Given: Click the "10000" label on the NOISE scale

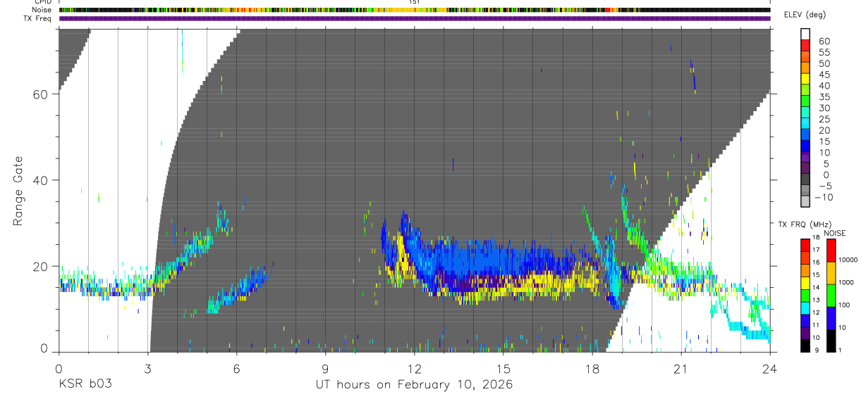Looking at the screenshot, I should tap(849, 260).
